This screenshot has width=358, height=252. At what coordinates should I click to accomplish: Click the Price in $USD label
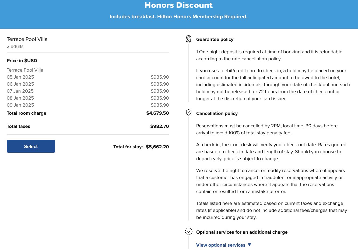coord(22,61)
